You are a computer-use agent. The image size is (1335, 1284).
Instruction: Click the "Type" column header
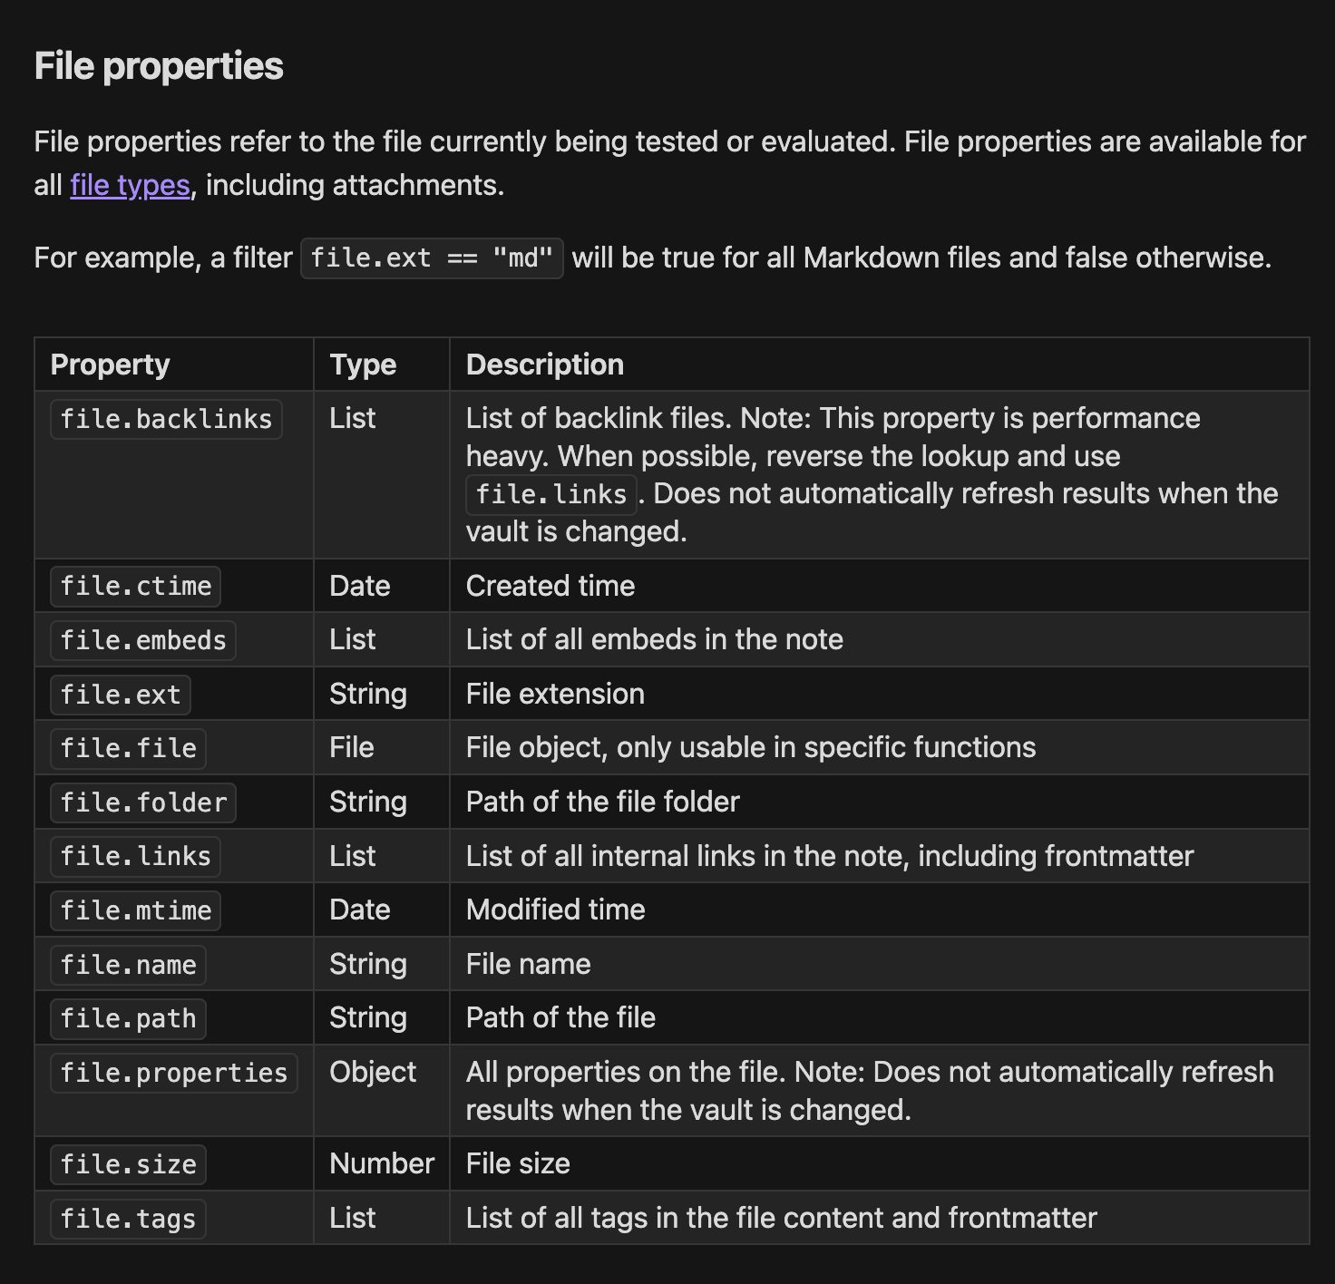[363, 365]
